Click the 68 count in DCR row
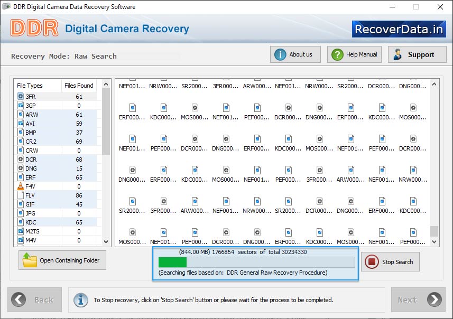453x319 pixels. click(79, 159)
